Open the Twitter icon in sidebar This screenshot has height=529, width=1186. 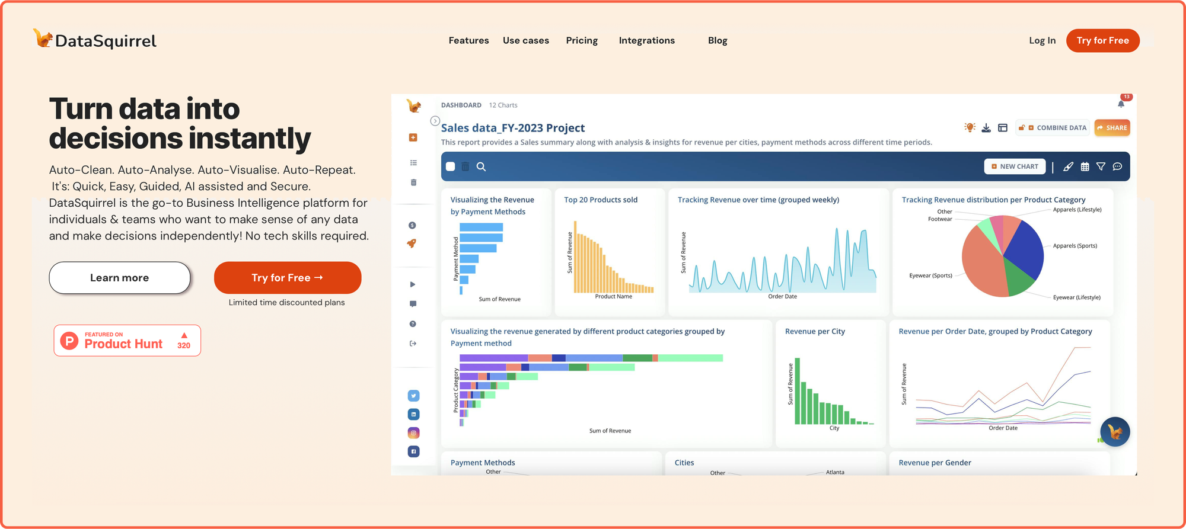click(x=413, y=396)
